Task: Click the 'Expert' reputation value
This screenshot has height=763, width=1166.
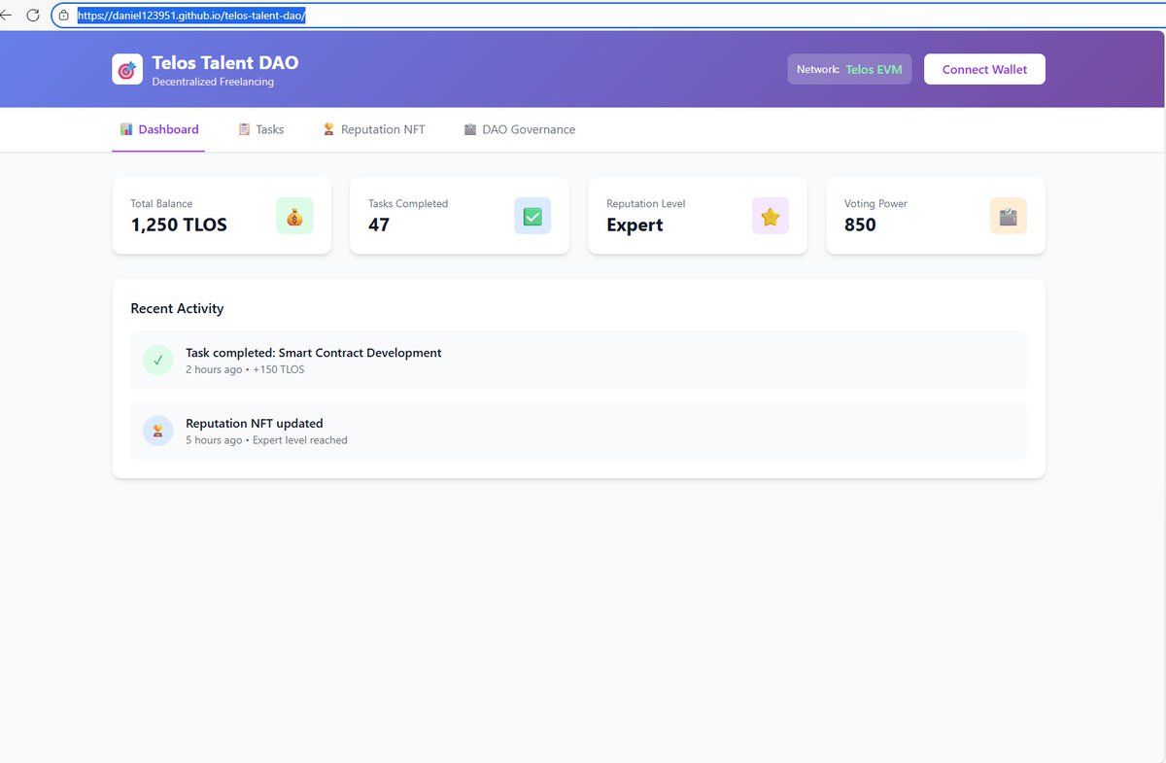Action: pyautogui.click(x=634, y=225)
